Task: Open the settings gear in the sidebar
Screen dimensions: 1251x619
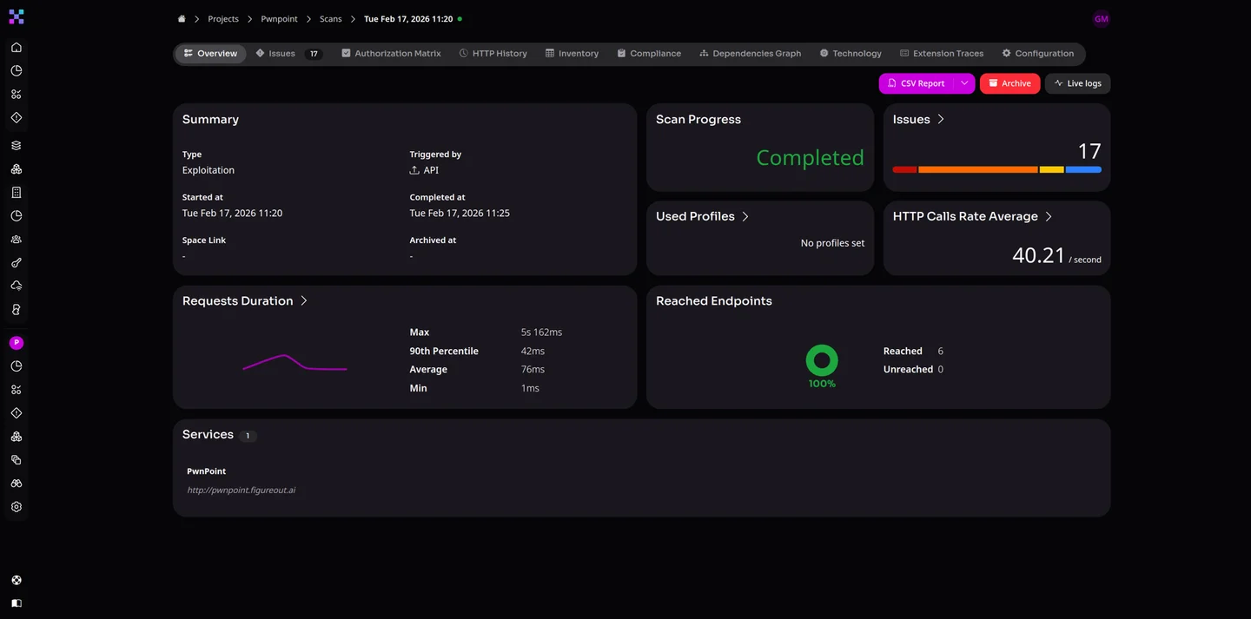Action: tap(17, 507)
